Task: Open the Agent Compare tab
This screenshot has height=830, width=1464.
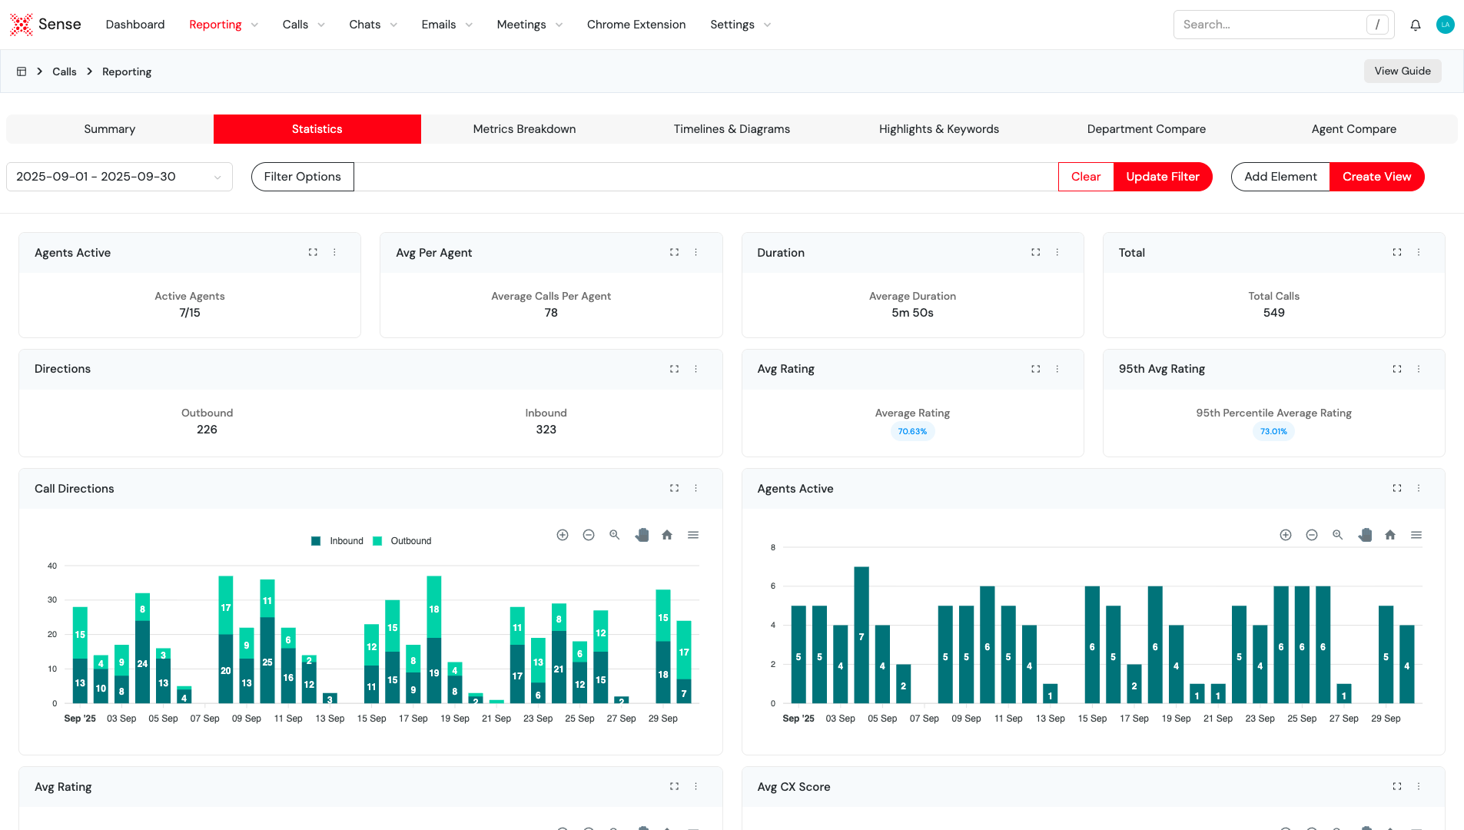Action: (1353, 129)
